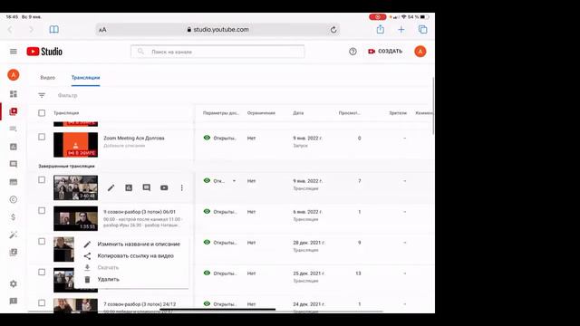Select the Content icon in sidebar

(14, 111)
